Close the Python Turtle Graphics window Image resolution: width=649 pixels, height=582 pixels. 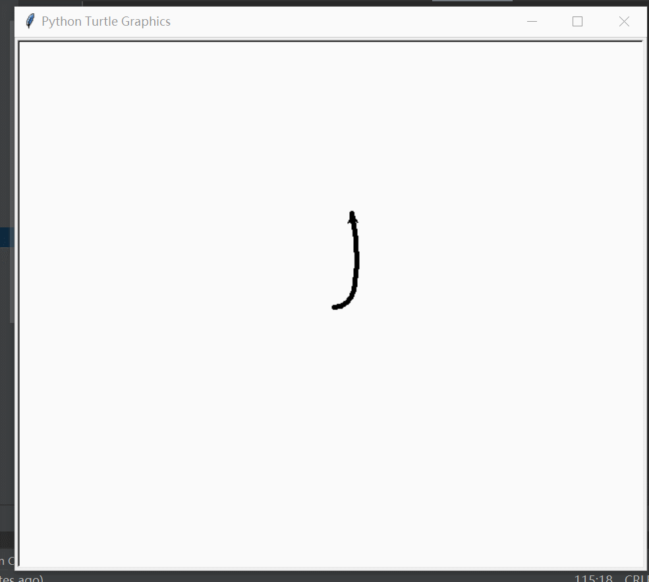[x=623, y=21]
